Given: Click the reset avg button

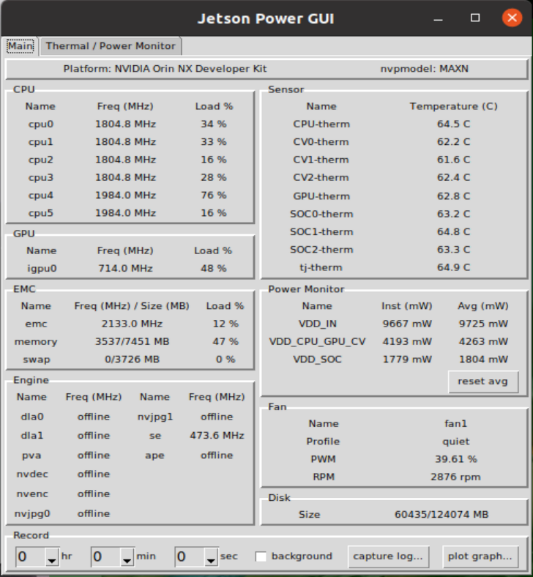Looking at the screenshot, I should (483, 381).
